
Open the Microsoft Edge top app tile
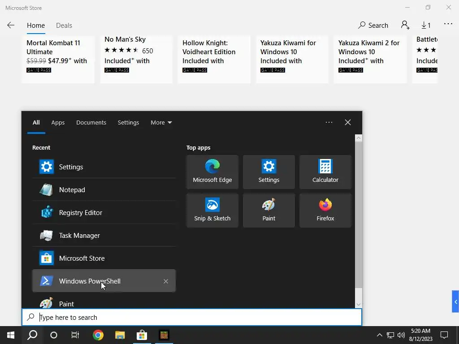pyautogui.click(x=212, y=172)
